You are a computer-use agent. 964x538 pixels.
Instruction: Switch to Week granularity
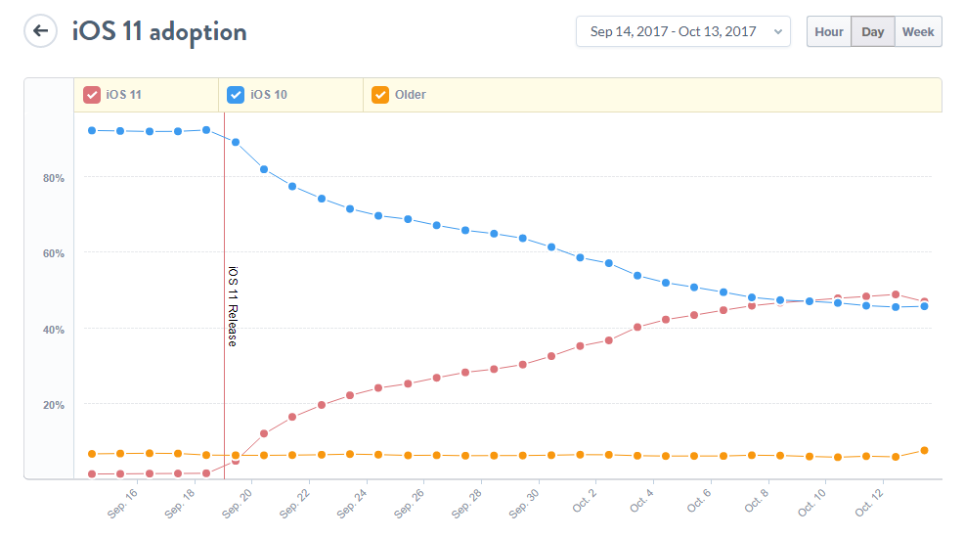click(x=918, y=31)
